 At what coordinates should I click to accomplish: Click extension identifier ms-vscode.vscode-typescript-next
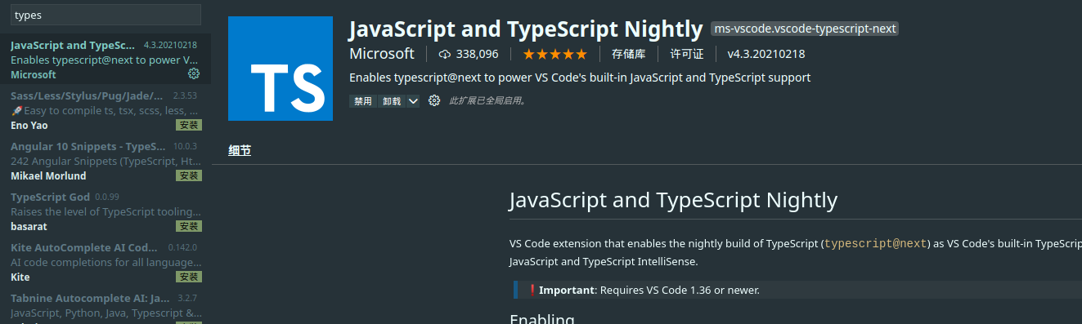click(x=806, y=29)
